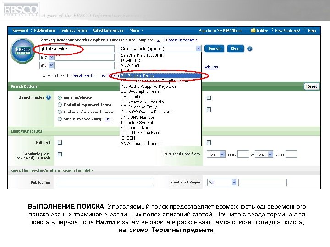Open the New Features link

click(287, 31)
